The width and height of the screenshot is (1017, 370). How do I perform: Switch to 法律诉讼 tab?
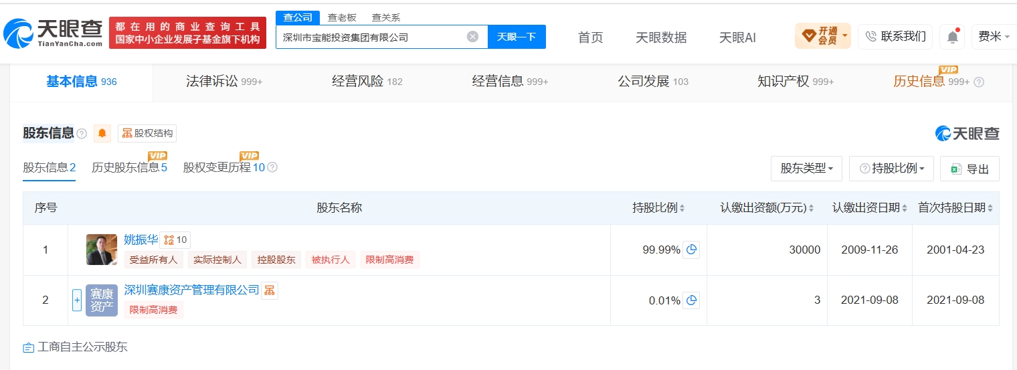point(223,82)
